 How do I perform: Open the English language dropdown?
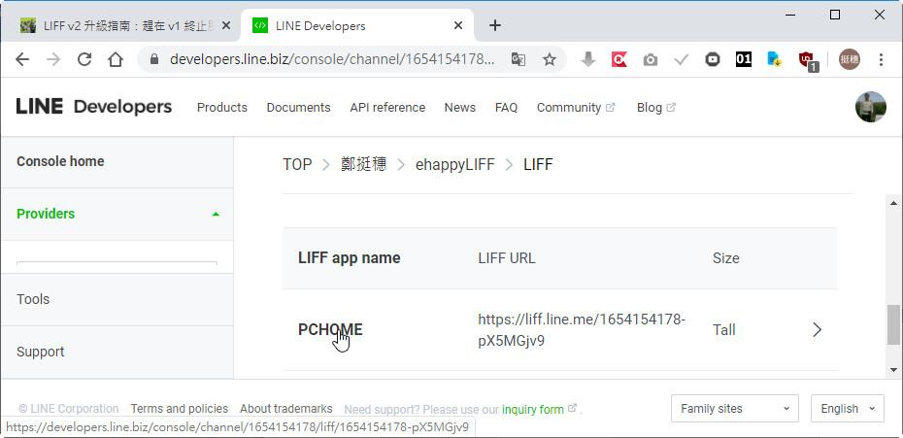point(847,409)
